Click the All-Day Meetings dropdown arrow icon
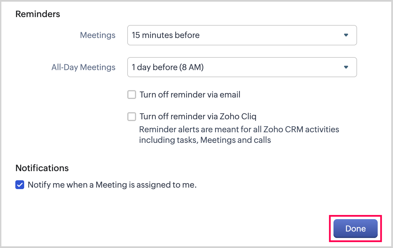This screenshot has height=248, width=393. (346, 67)
